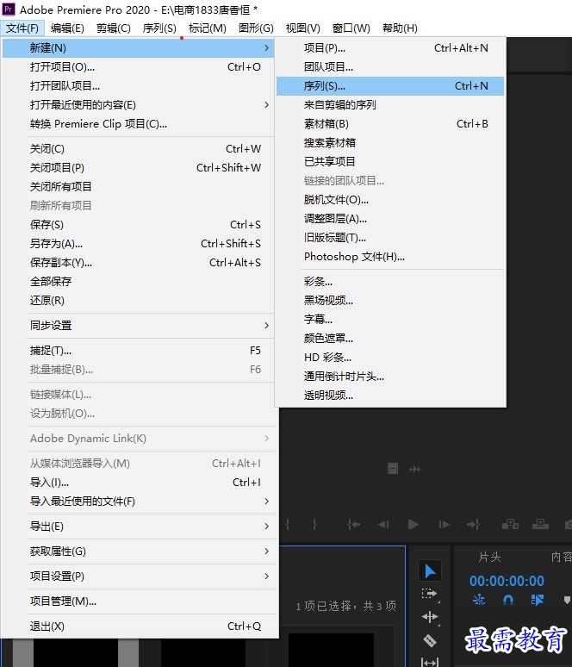The image size is (572, 667).
Task: Choose 保存(S) in File menu
Action: [x=138, y=225]
